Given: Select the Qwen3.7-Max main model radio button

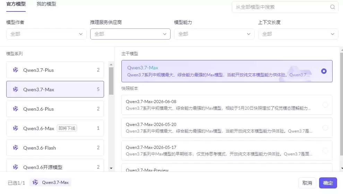Looking at the screenshot, I should 324,71.
